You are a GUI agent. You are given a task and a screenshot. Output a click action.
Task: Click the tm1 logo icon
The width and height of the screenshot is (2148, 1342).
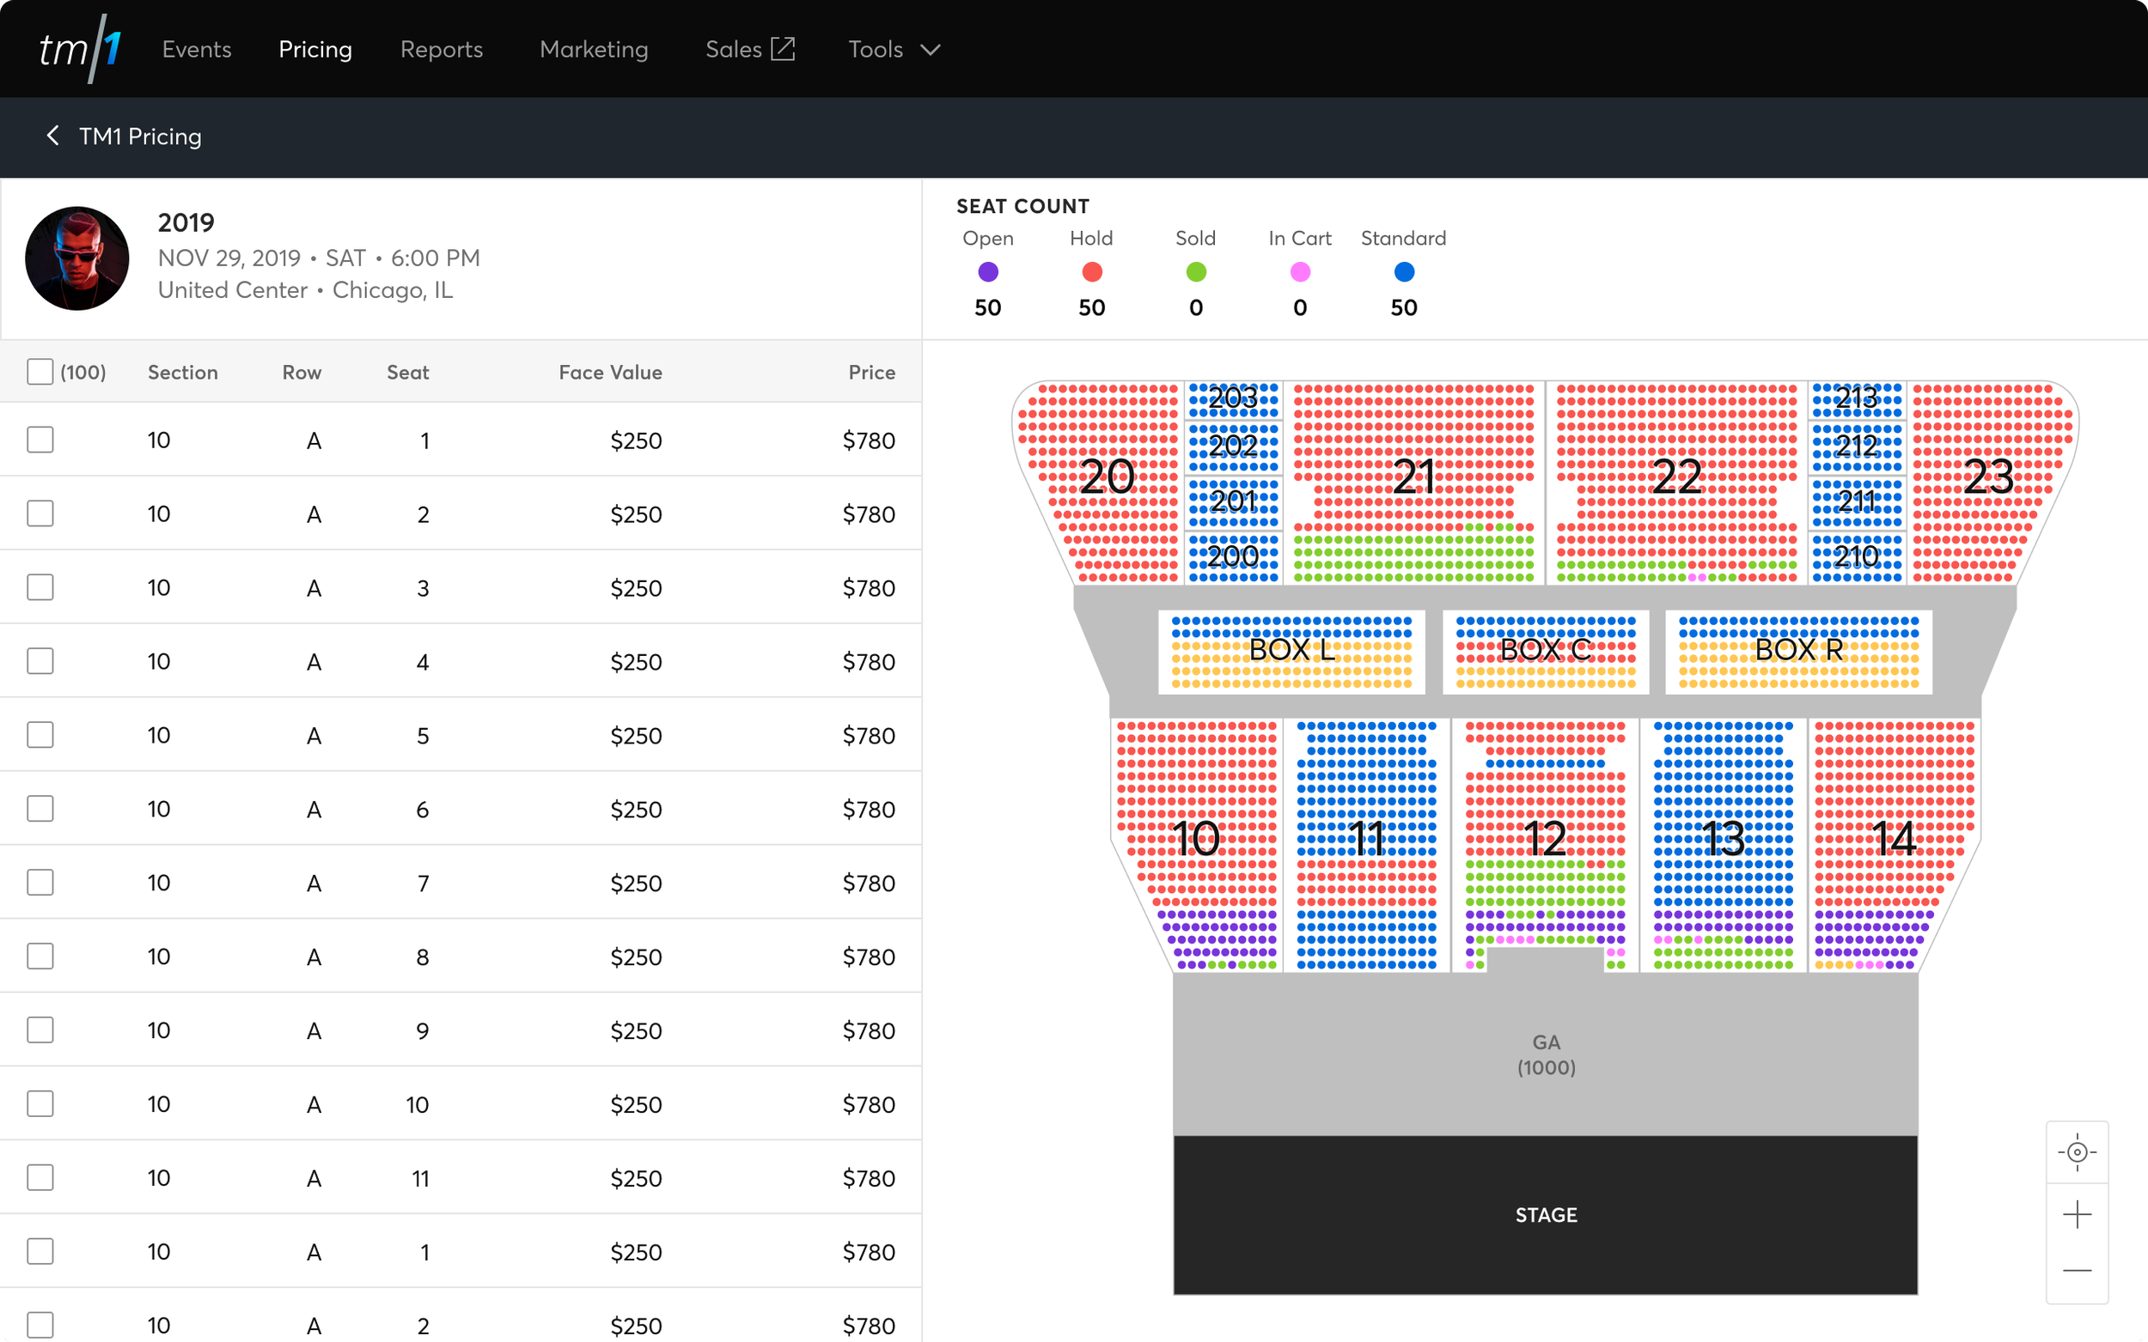80,49
